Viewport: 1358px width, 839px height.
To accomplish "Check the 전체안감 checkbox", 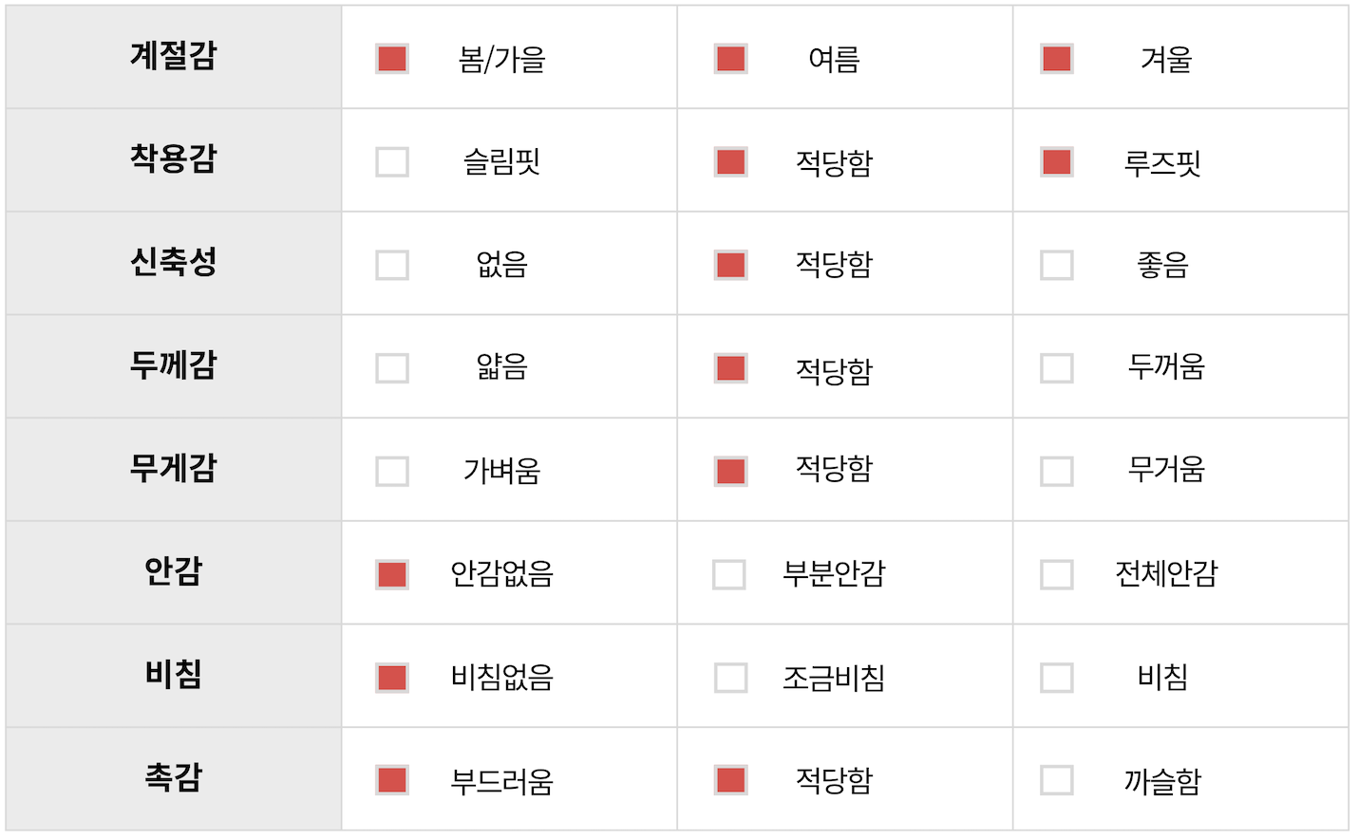I will click(x=1057, y=574).
